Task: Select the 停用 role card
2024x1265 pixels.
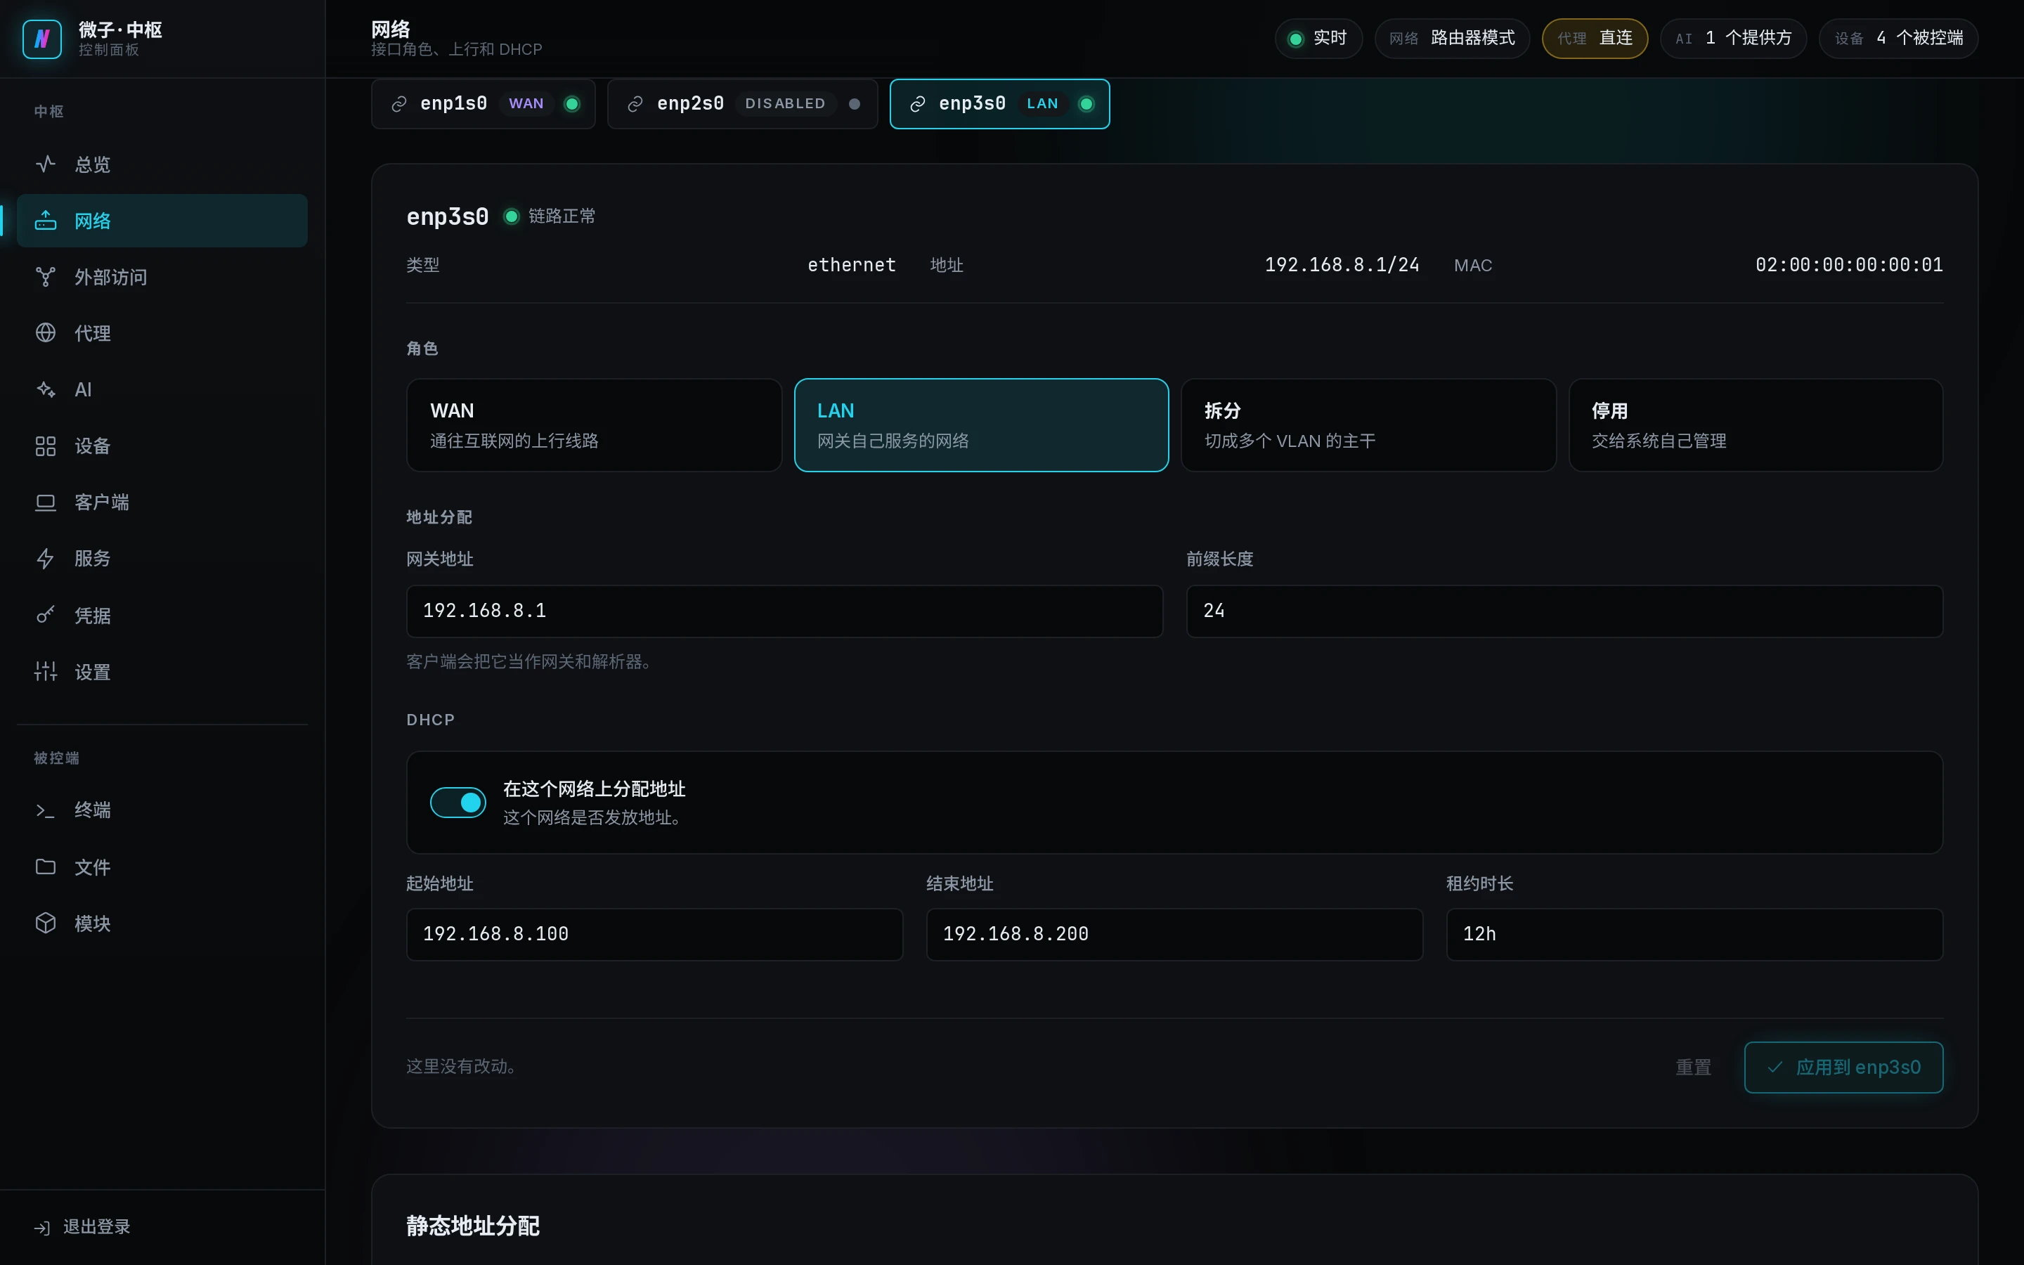Action: (1756, 425)
